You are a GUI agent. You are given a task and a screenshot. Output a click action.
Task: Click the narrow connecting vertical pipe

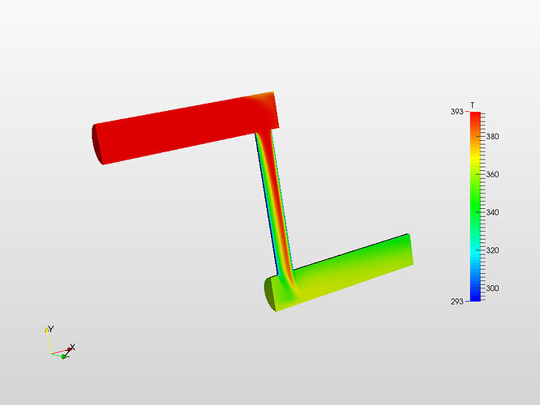tap(274, 202)
